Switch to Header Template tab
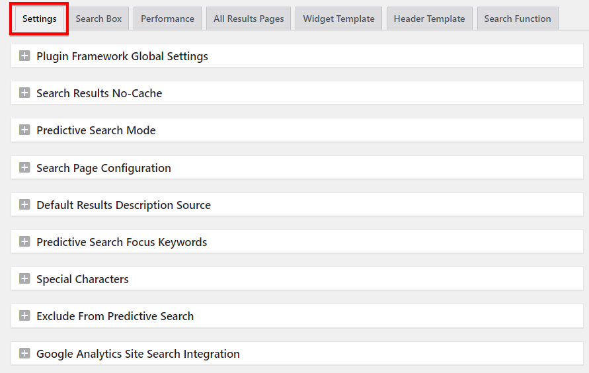 pyautogui.click(x=429, y=19)
